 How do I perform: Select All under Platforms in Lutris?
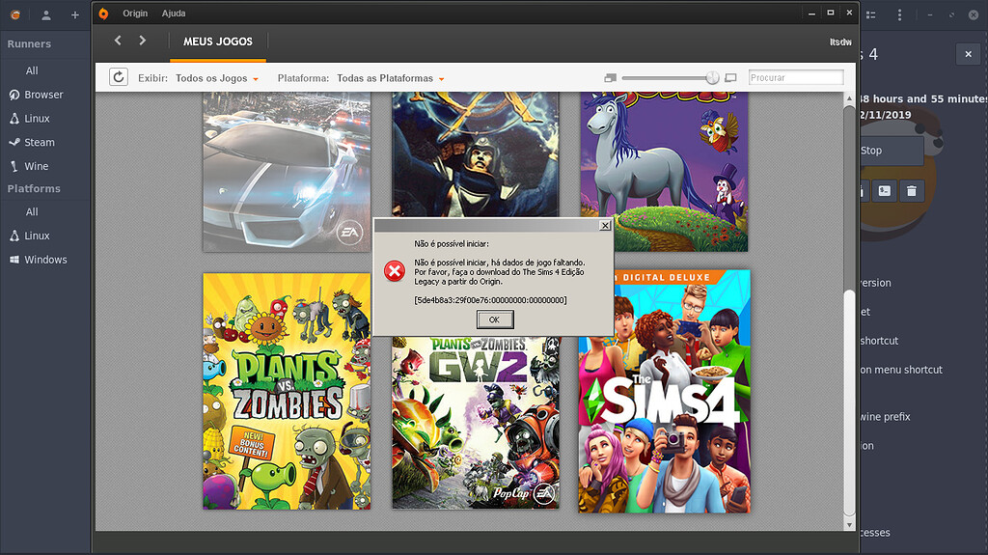(x=32, y=212)
